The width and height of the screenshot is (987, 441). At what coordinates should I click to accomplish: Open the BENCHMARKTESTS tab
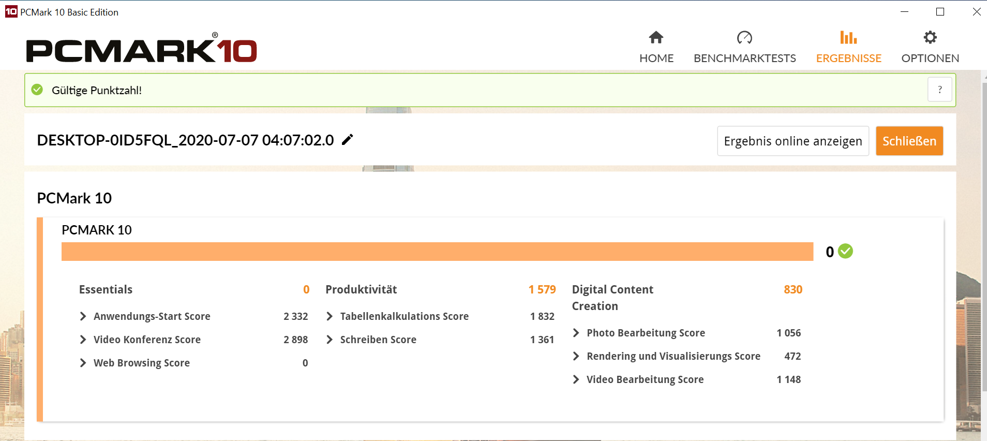point(744,47)
